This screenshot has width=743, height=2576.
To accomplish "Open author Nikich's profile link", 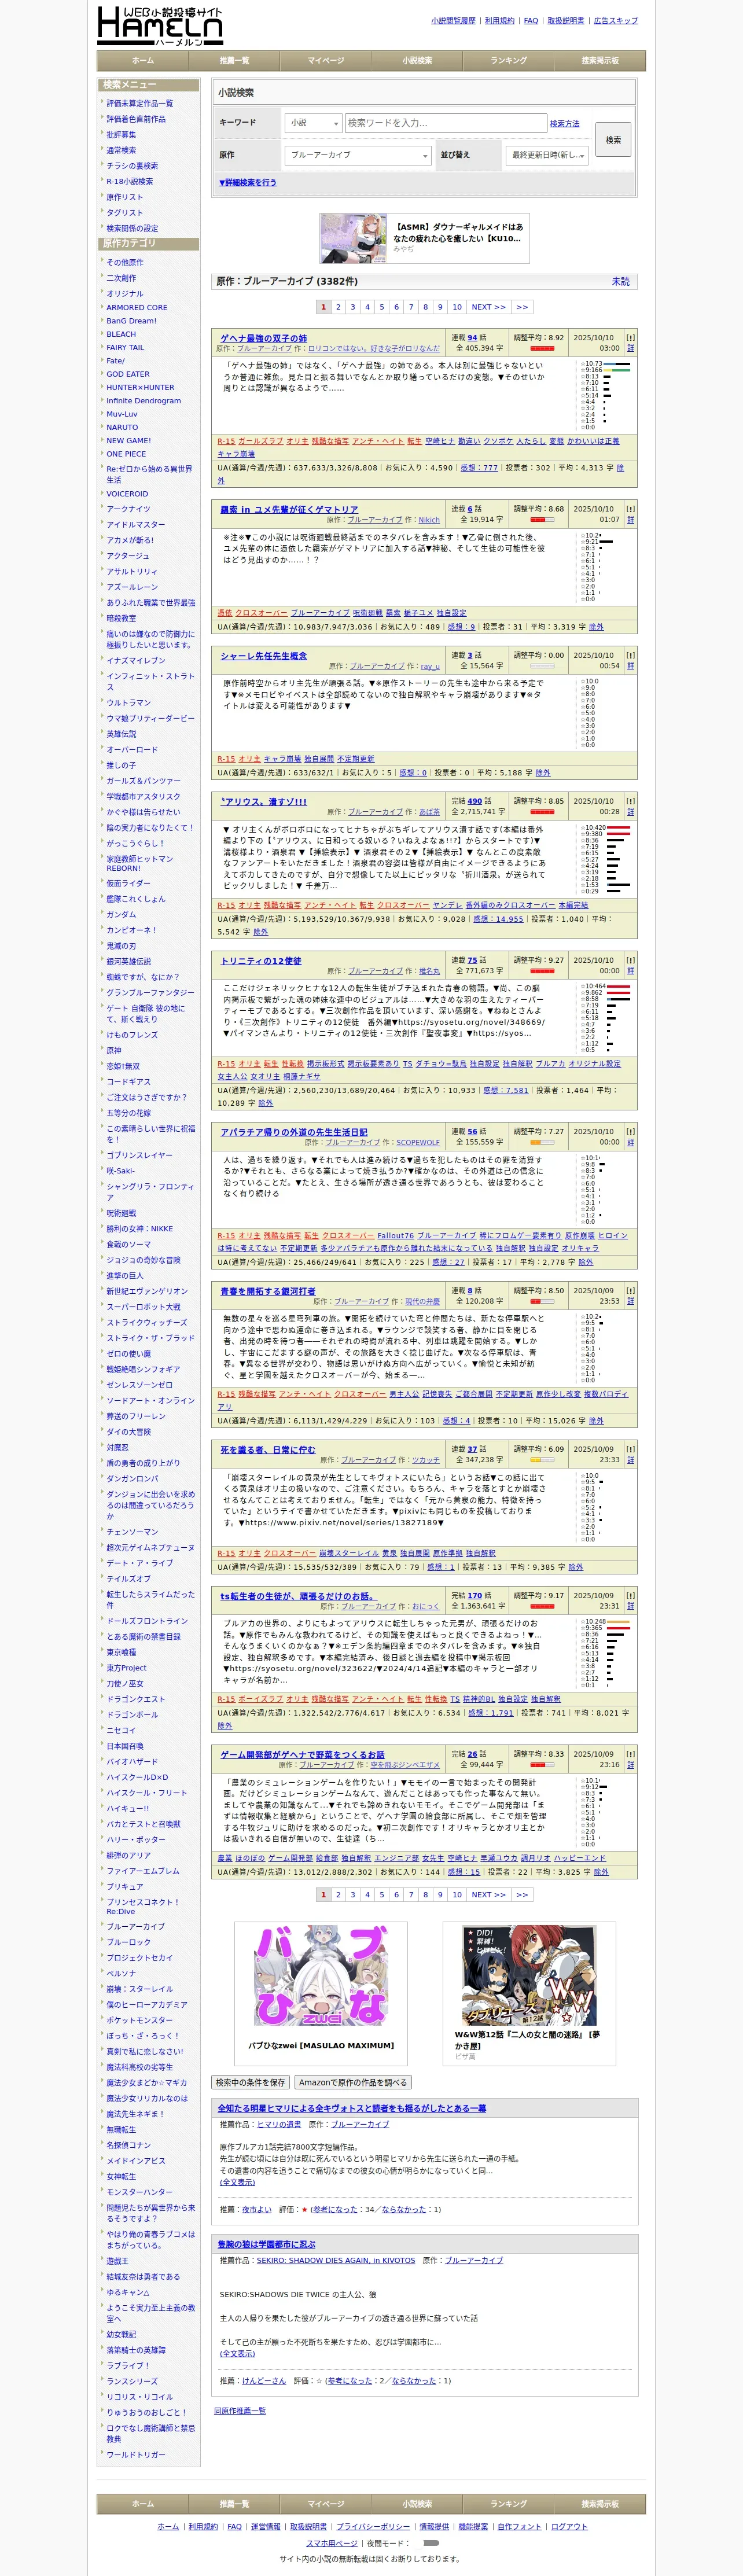I will coord(429,520).
